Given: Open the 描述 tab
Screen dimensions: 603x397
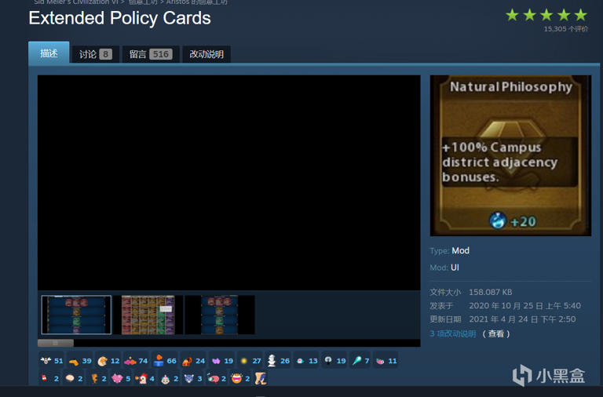Looking at the screenshot, I should pos(49,53).
